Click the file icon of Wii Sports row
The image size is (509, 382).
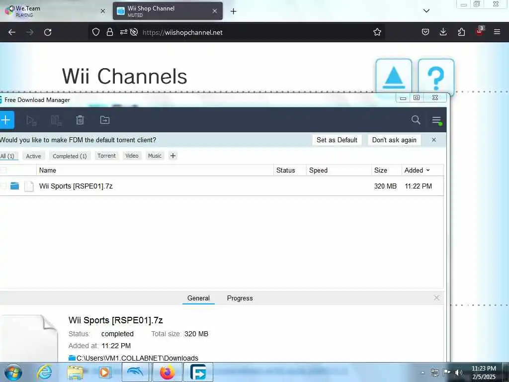pyautogui.click(x=29, y=186)
